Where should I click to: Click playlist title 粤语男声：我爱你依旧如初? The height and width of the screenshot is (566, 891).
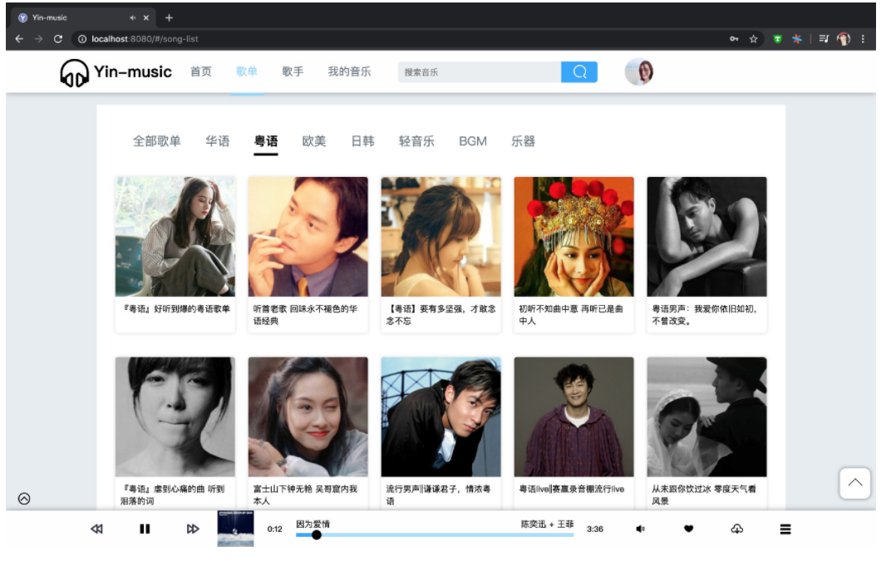click(x=705, y=315)
